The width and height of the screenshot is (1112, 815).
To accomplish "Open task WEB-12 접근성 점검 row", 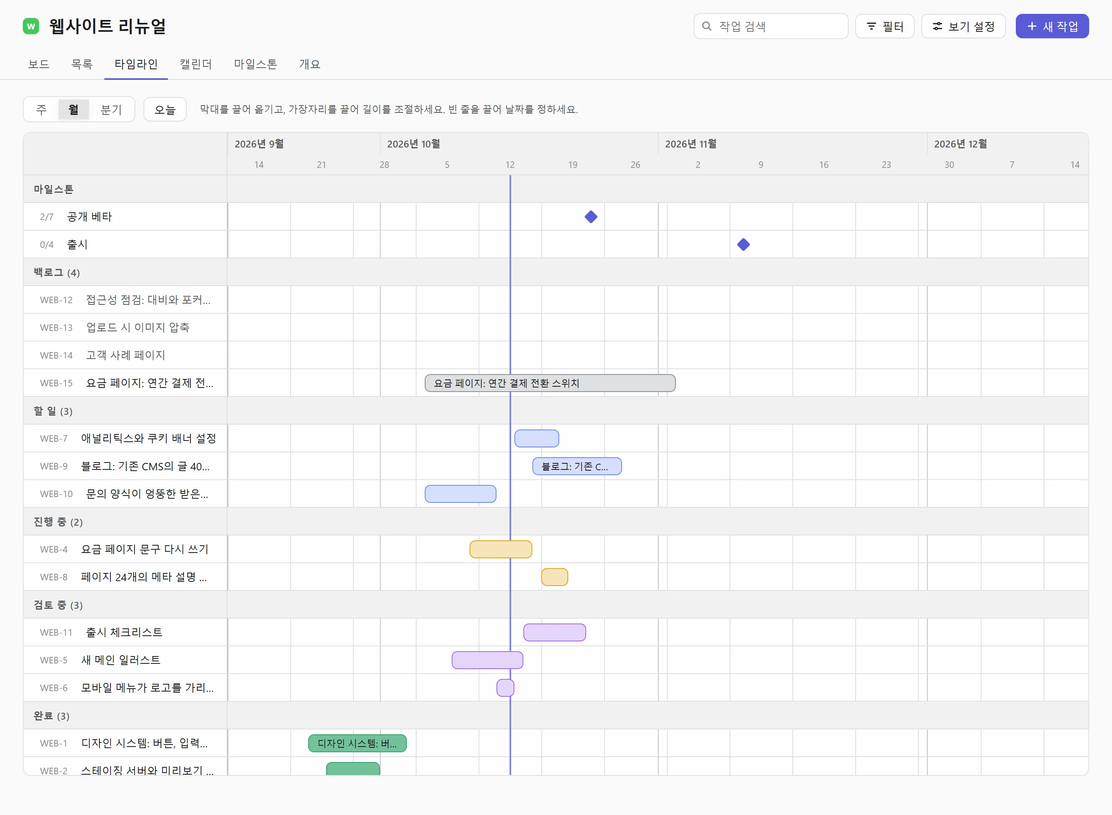I will coord(125,300).
